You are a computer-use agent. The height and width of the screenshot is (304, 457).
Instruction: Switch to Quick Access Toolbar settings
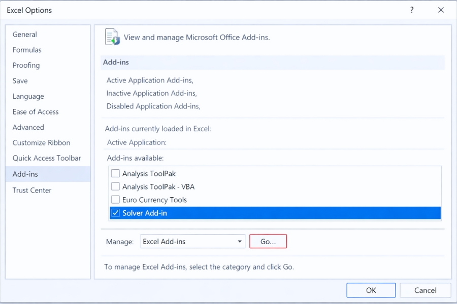tap(47, 158)
